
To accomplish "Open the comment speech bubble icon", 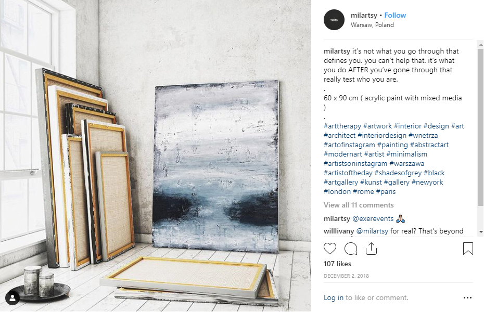I will [351, 249].
